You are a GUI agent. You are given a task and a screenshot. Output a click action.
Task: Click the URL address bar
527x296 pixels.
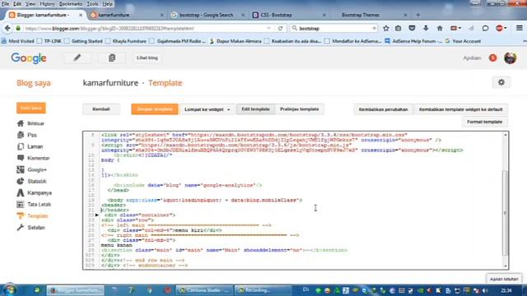point(145,29)
